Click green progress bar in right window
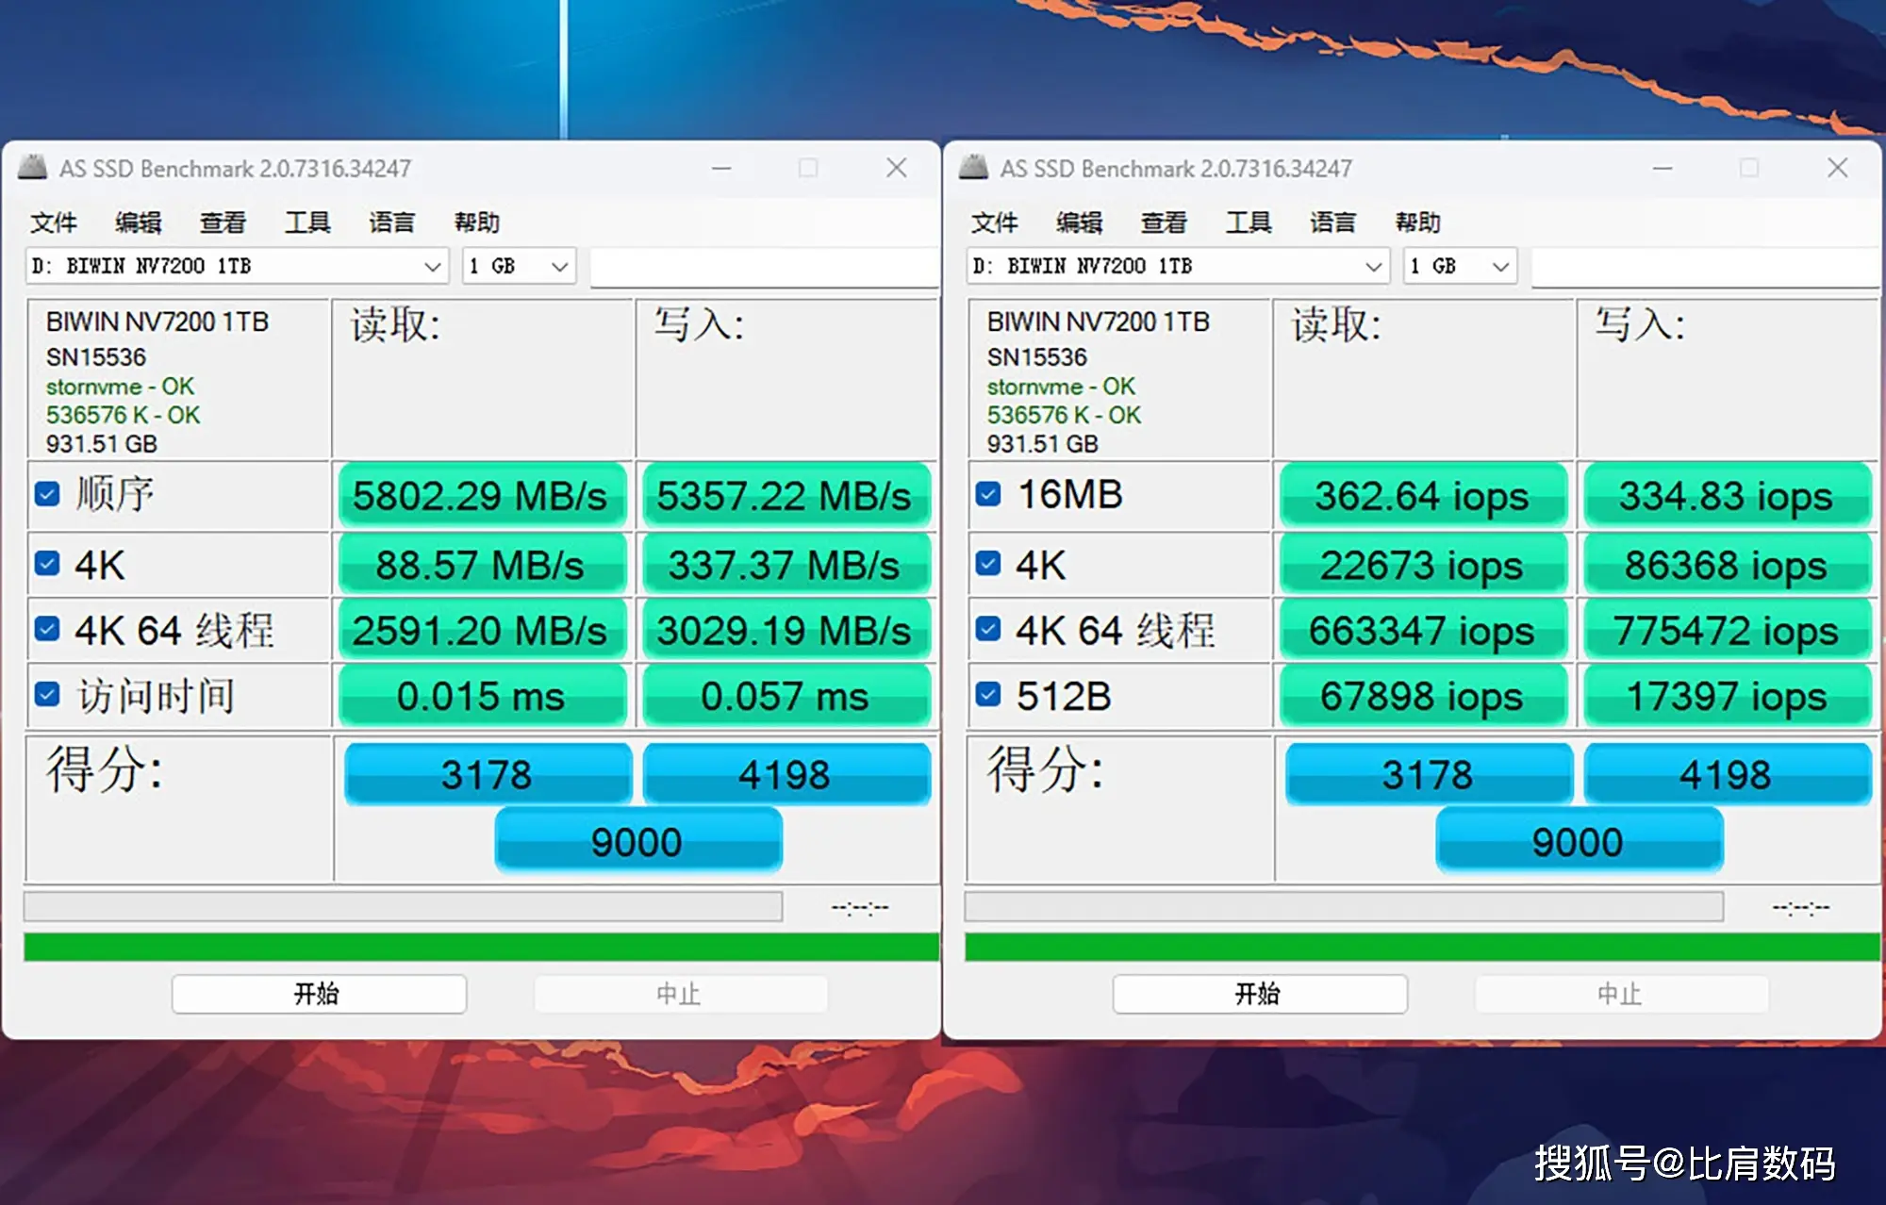This screenshot has height=1205, width=1886. click(x=1422, y=947)
